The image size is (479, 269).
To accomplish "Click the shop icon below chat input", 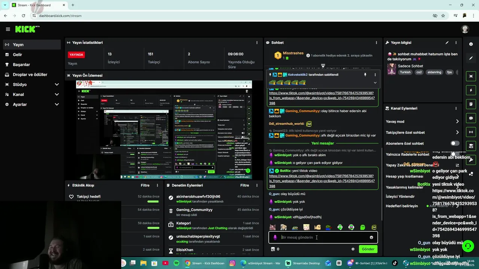I will 273,249.
